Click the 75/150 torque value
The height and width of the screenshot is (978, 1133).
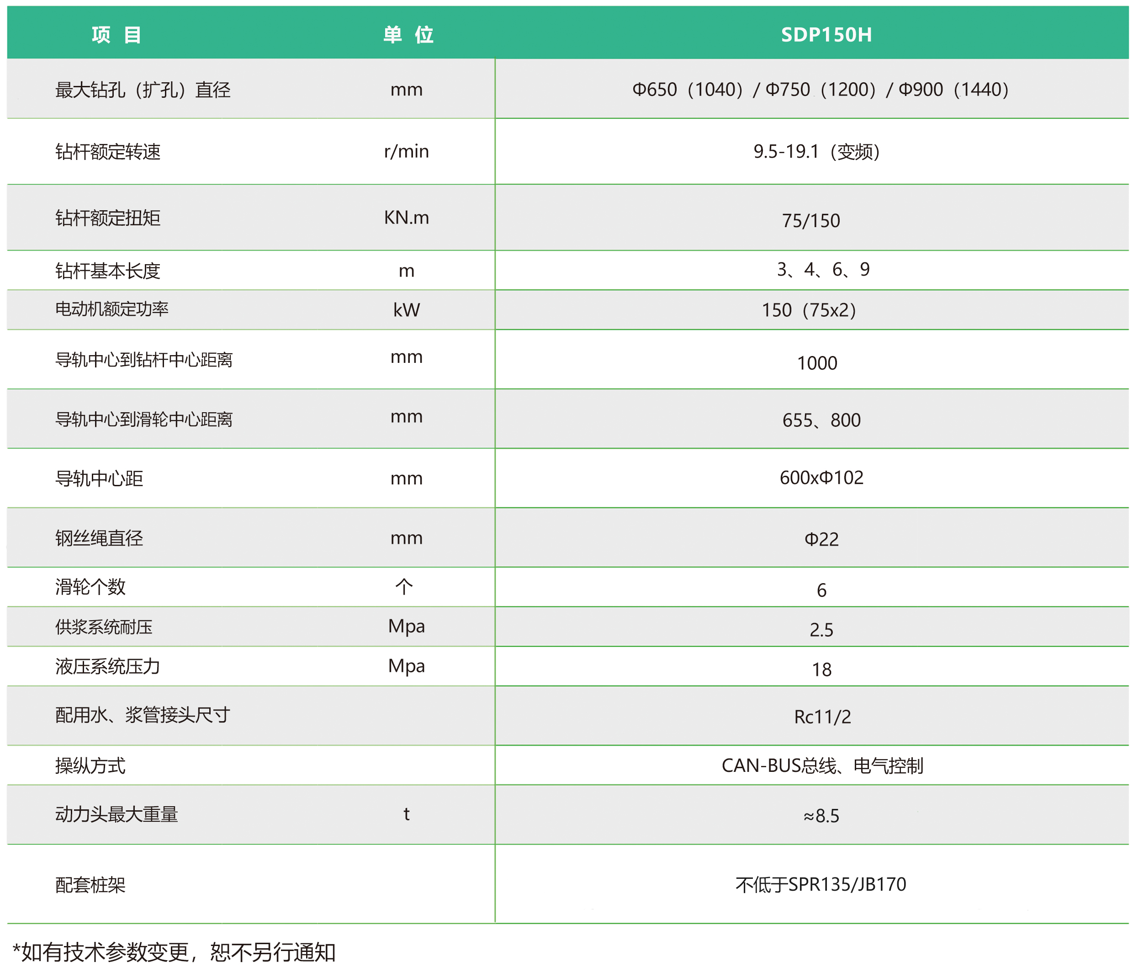click(811, 220)
